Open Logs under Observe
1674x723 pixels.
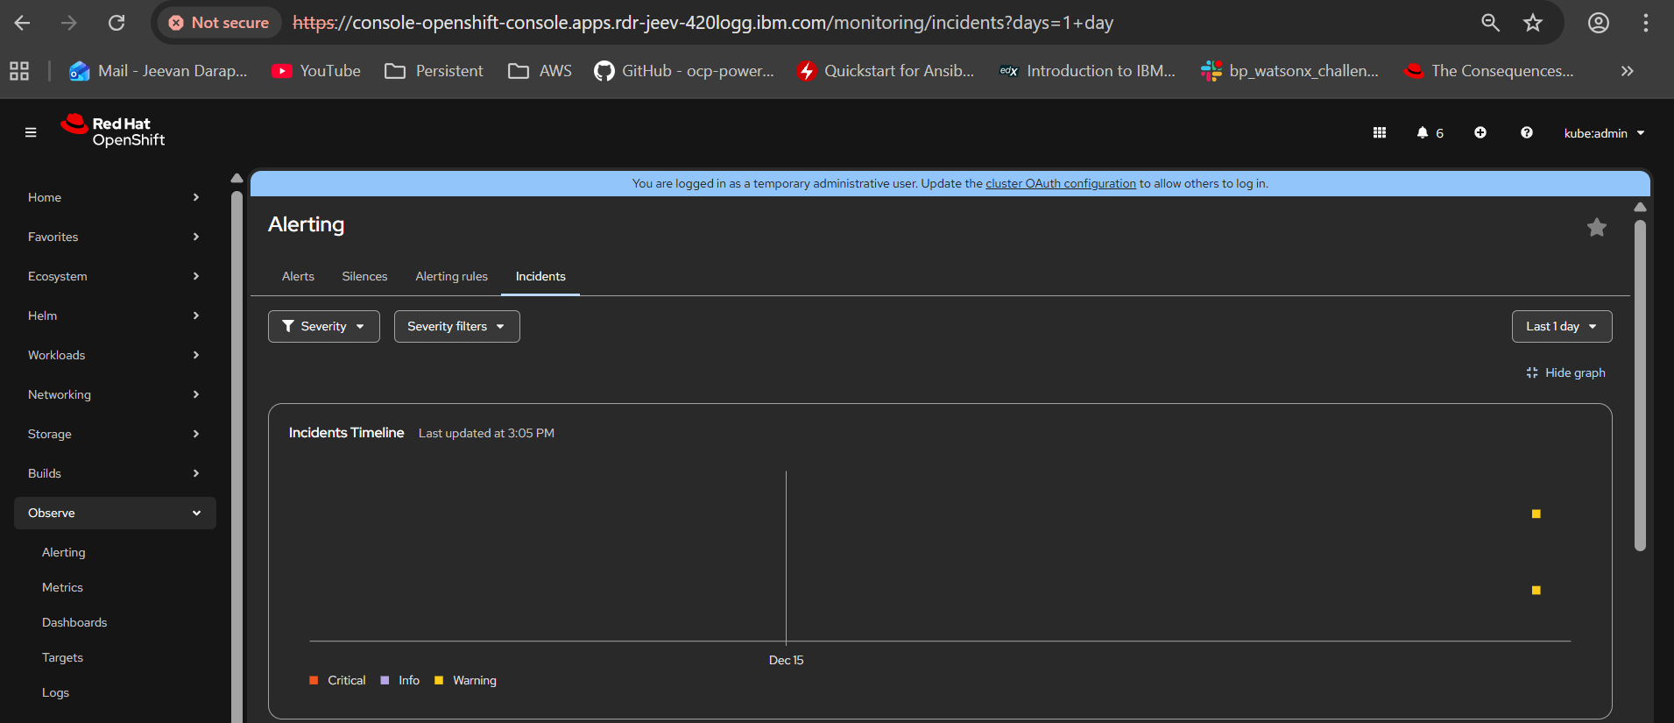coord(55,692)
